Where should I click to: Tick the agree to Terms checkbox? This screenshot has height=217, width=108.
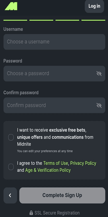coord(11,167)
